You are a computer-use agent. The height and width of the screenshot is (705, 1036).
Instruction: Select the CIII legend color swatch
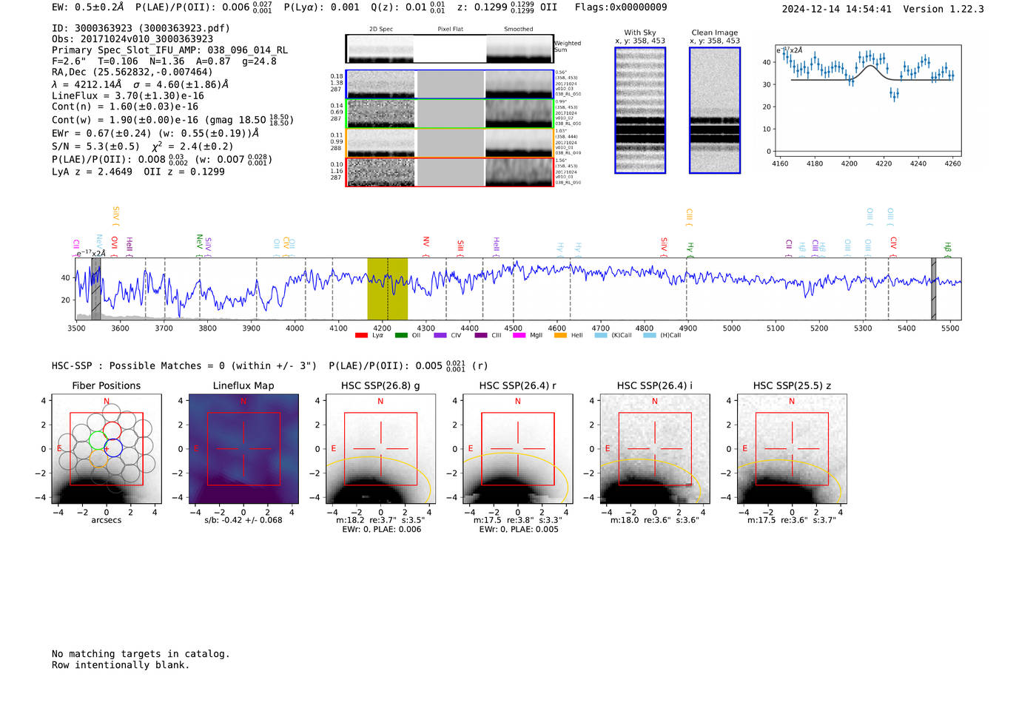coord(481,335)
